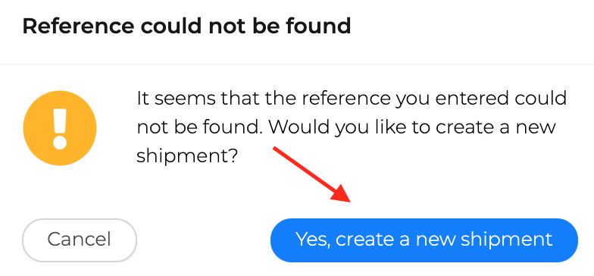This screenshot has height=276, width=594.
Task: Click the divider line below the title
Action: (297, 64)
